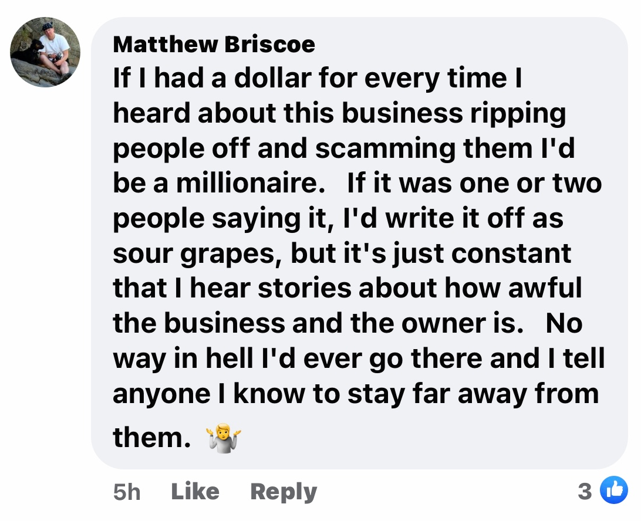Viewport: 641px width, 521px height.
Task: Open the 5h comment timestamp
Action: click(x=127, y=492)
